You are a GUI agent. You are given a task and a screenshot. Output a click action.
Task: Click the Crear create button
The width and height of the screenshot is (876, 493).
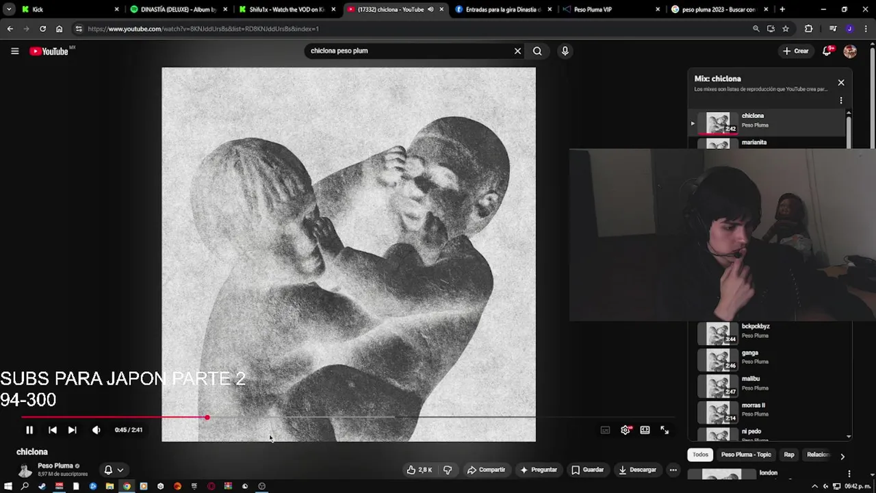click(796, 51)
